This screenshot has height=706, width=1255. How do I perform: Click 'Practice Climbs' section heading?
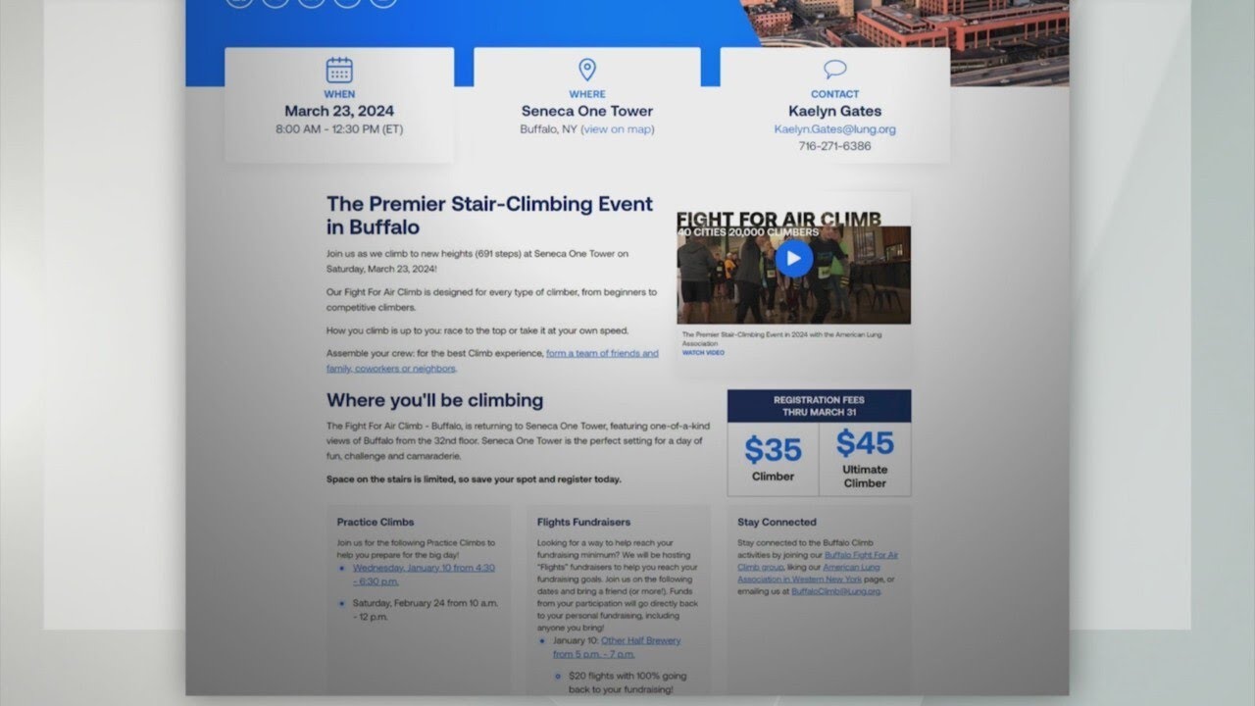pyautogui.click(x=376, y=522)
